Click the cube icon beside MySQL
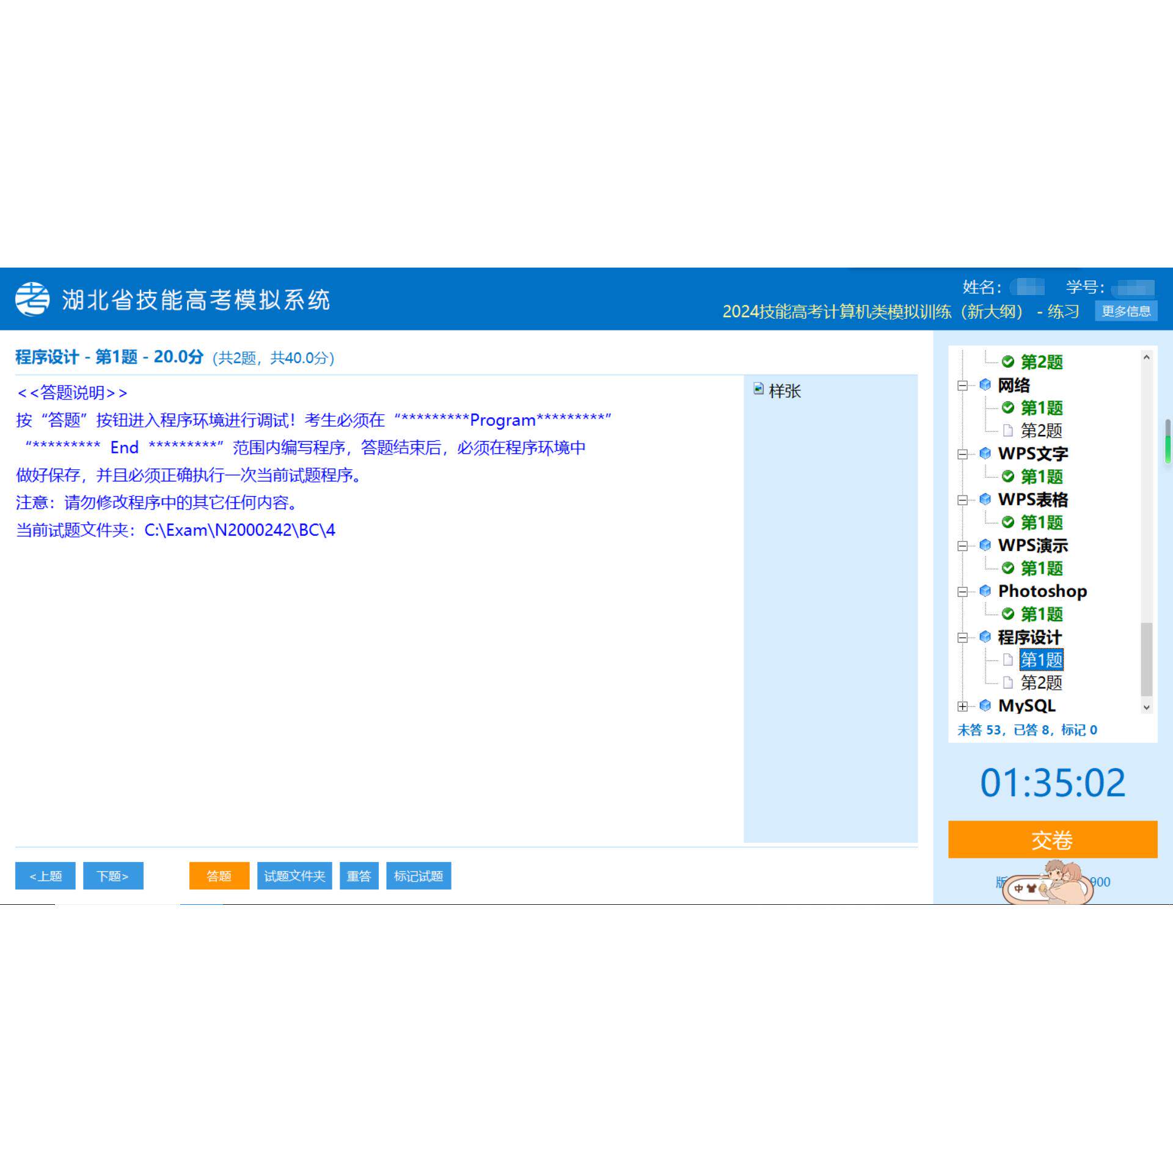Viewport: 1173px width, 1173px height. pos(985,705)
